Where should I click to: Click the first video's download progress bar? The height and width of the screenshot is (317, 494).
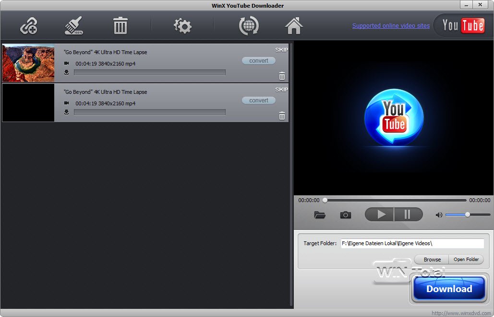tap(150, 73)
